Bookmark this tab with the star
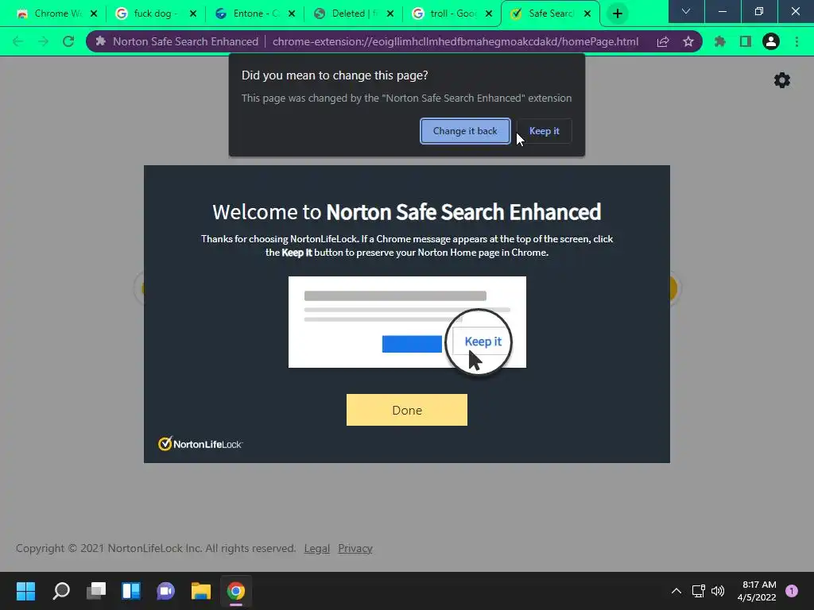 (688, 41)
